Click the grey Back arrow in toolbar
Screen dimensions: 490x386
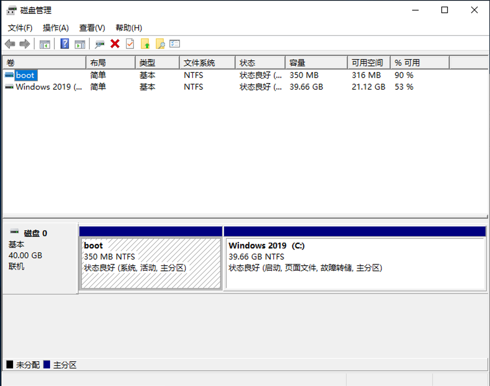coord(10,44)
